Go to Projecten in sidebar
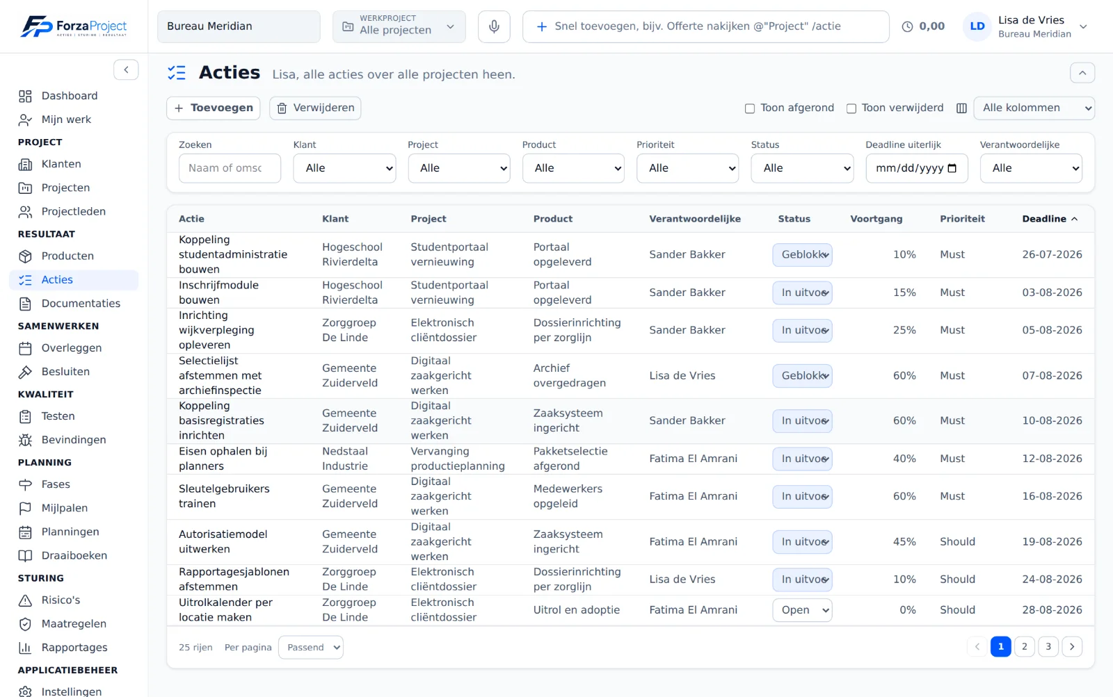The height and width of the screenshot is (697, 1113). point(73,188)
